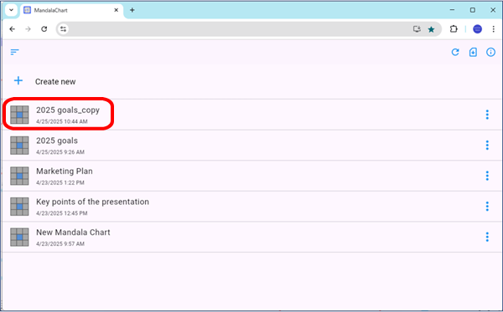
Task: Click the date 4/25/2025 10:44 AM
Action: 61,121
